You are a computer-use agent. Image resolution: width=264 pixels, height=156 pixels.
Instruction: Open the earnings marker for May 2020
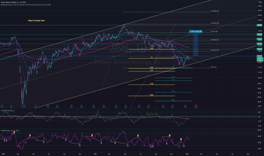coord(36,106)
